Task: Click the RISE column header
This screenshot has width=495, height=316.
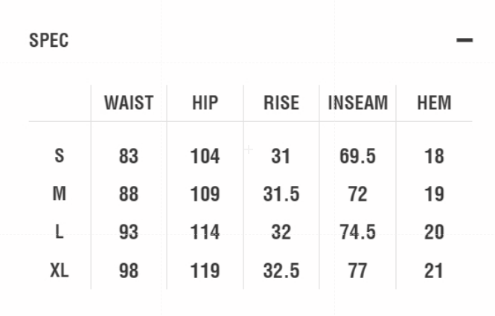Action: coord(281,103)
